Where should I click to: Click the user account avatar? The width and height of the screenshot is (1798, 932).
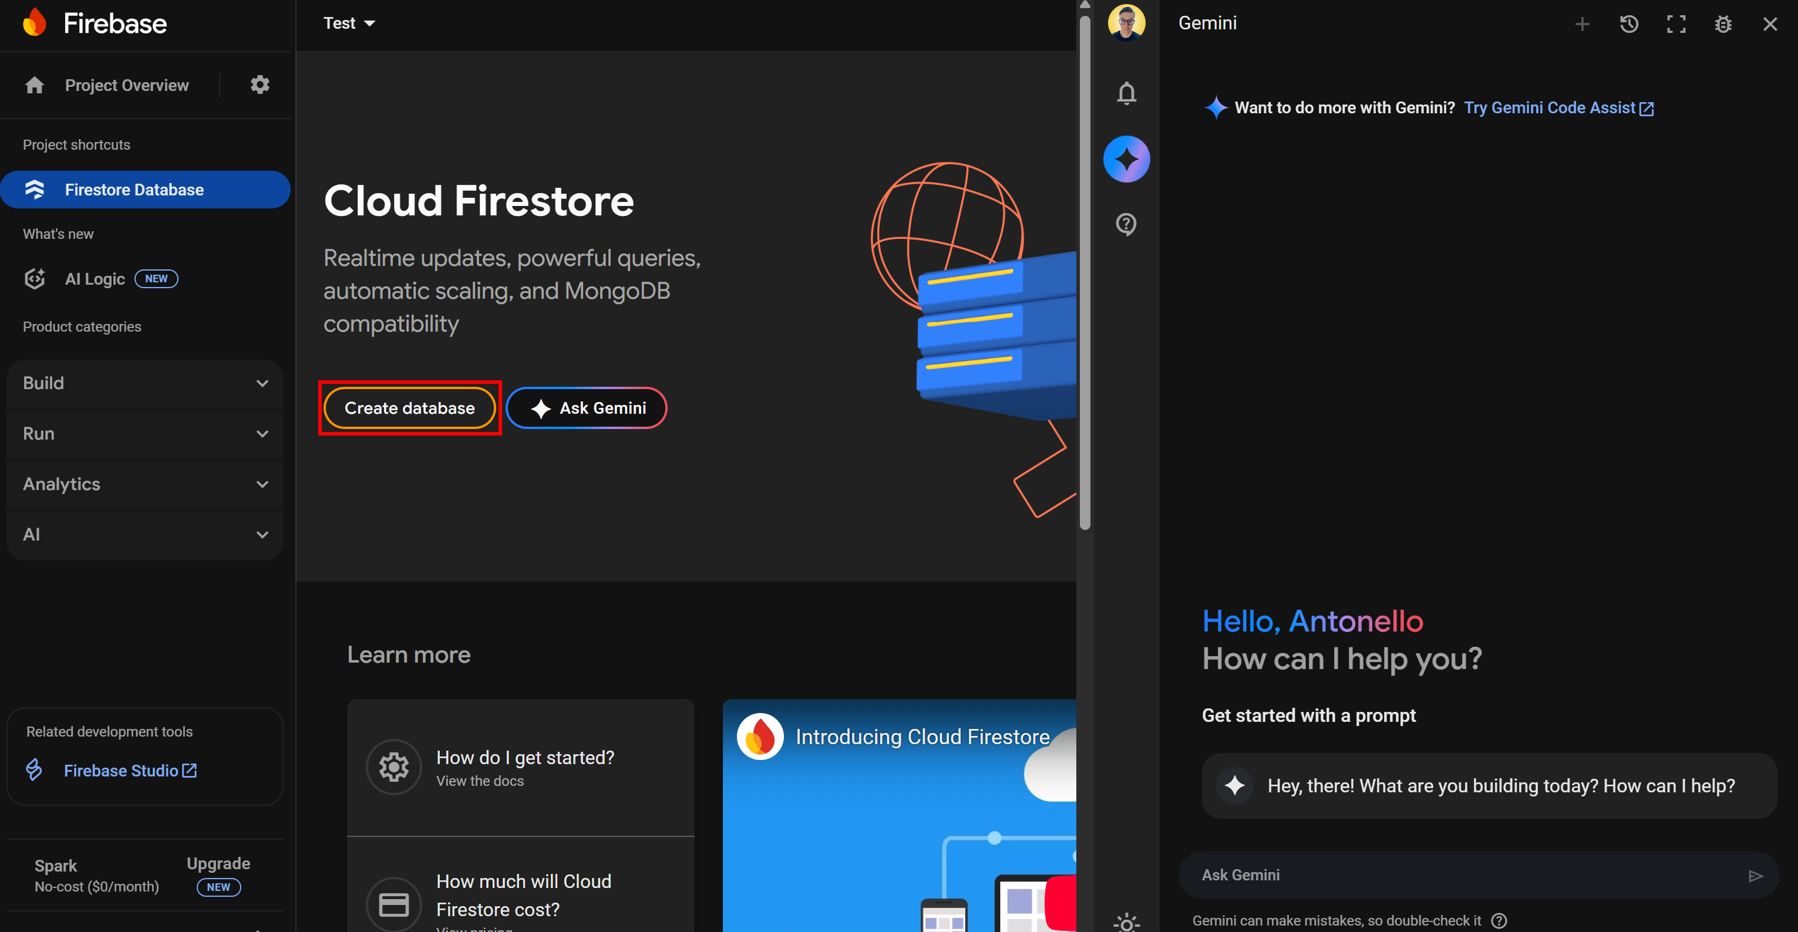1126,22
